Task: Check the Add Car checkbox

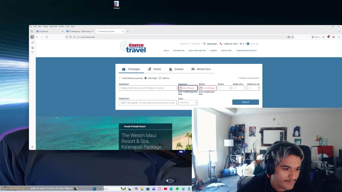Action: point(160,78)
